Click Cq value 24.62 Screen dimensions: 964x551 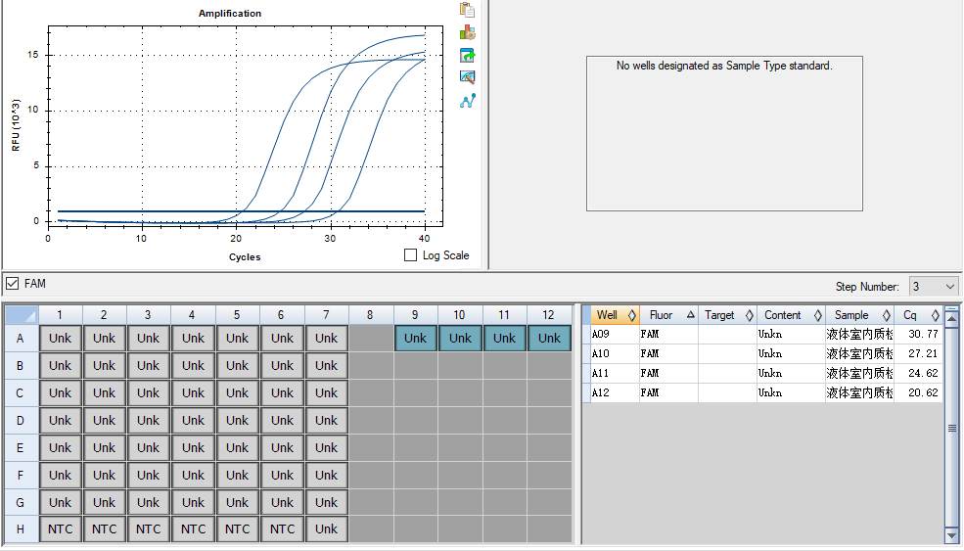[923, 373]
